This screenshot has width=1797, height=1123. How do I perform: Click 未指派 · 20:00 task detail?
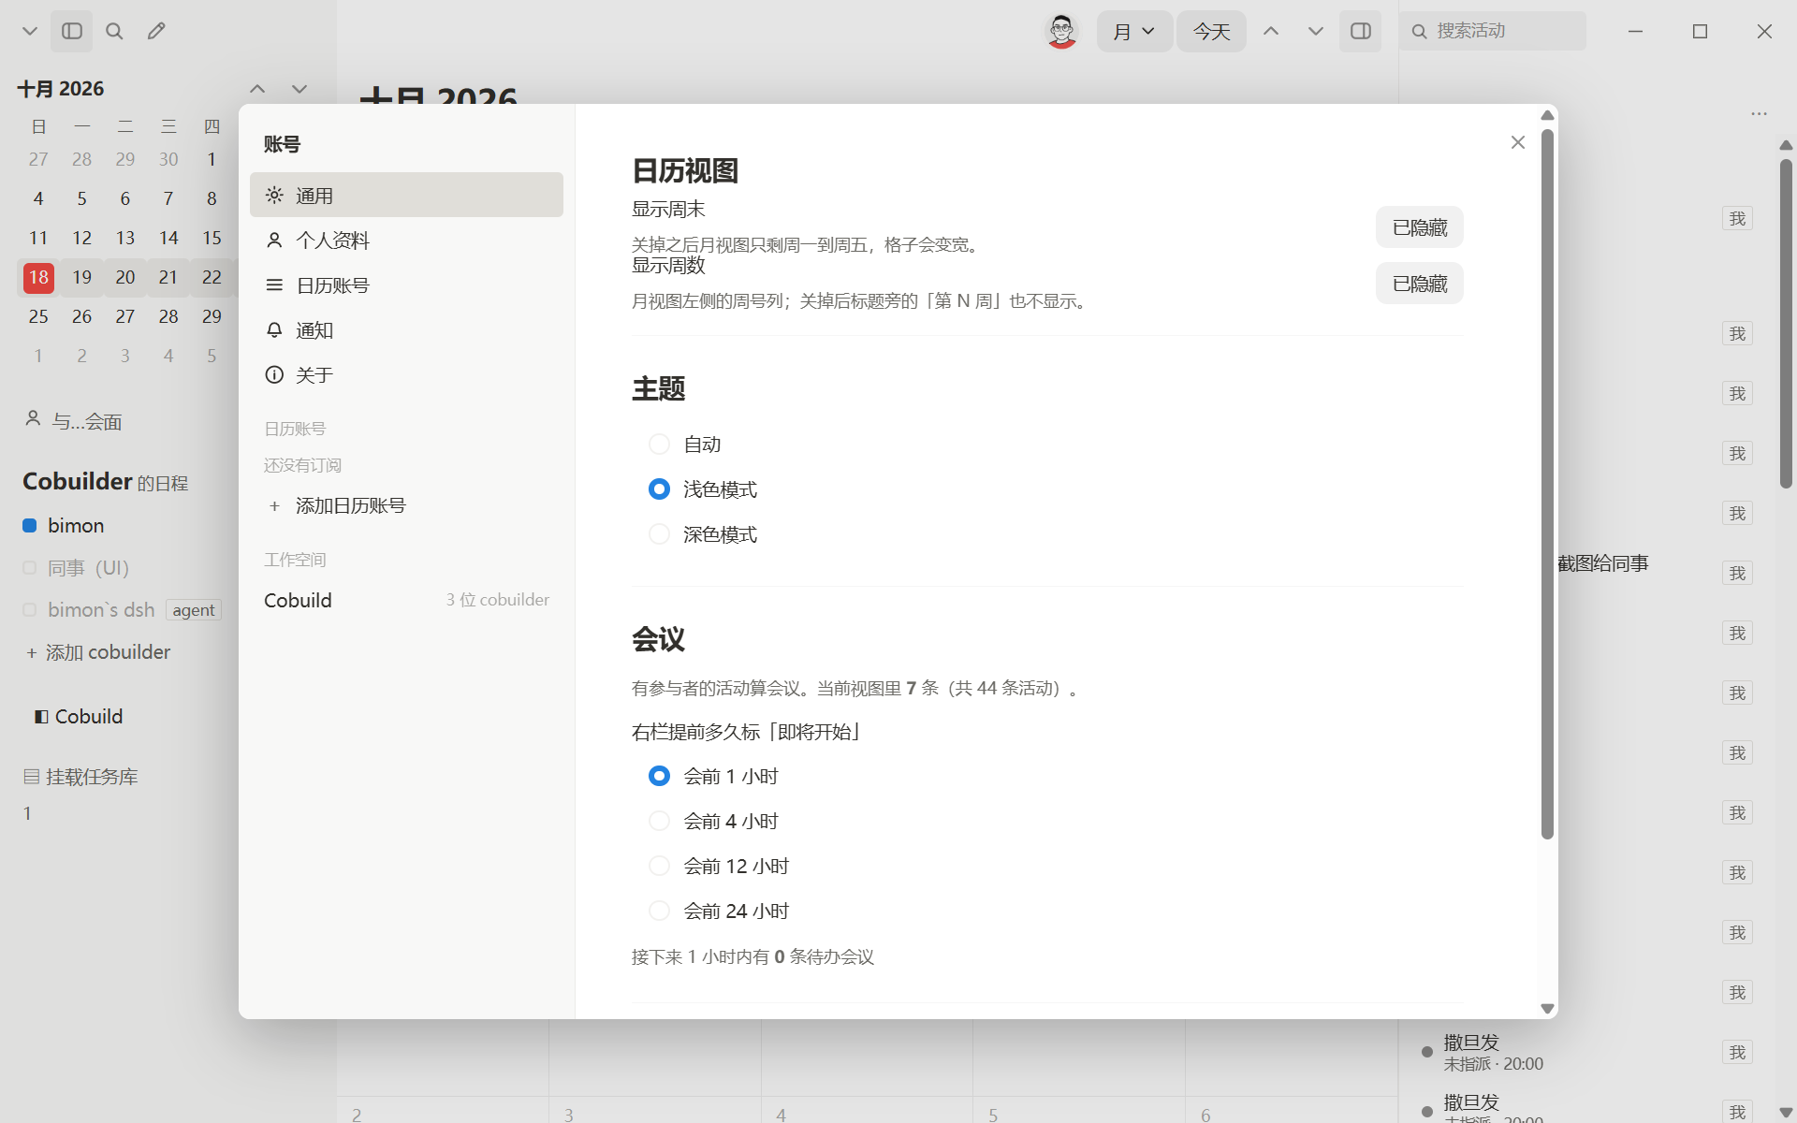(1493, 1064)
